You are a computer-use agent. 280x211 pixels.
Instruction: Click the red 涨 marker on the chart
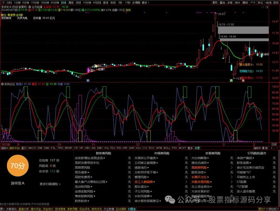tap(243, 81)
